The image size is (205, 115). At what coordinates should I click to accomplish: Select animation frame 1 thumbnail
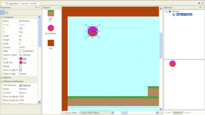point(172,64)
